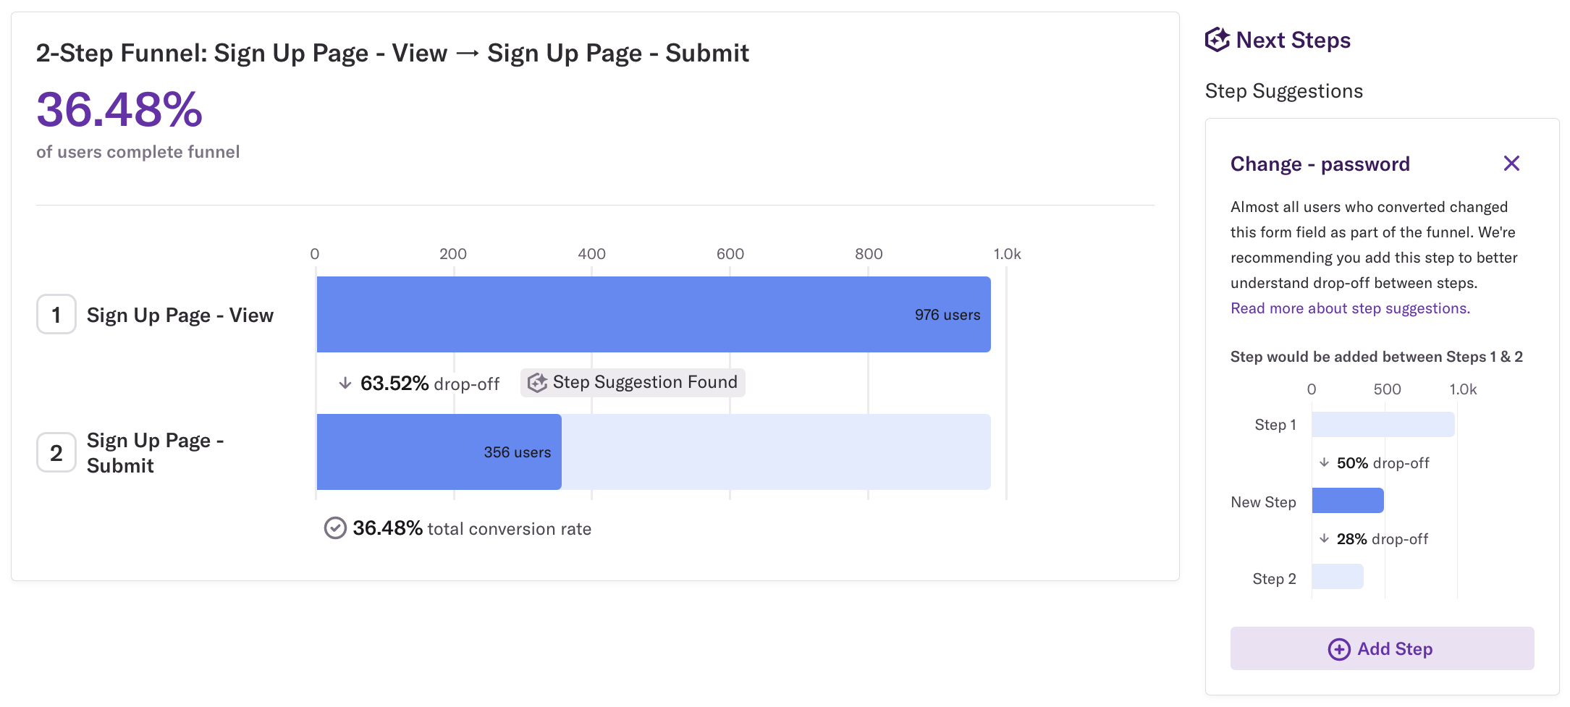Click the 976 users funnel bar
The height and width of the screenshot is (707, 1570).
coord(653,314)
